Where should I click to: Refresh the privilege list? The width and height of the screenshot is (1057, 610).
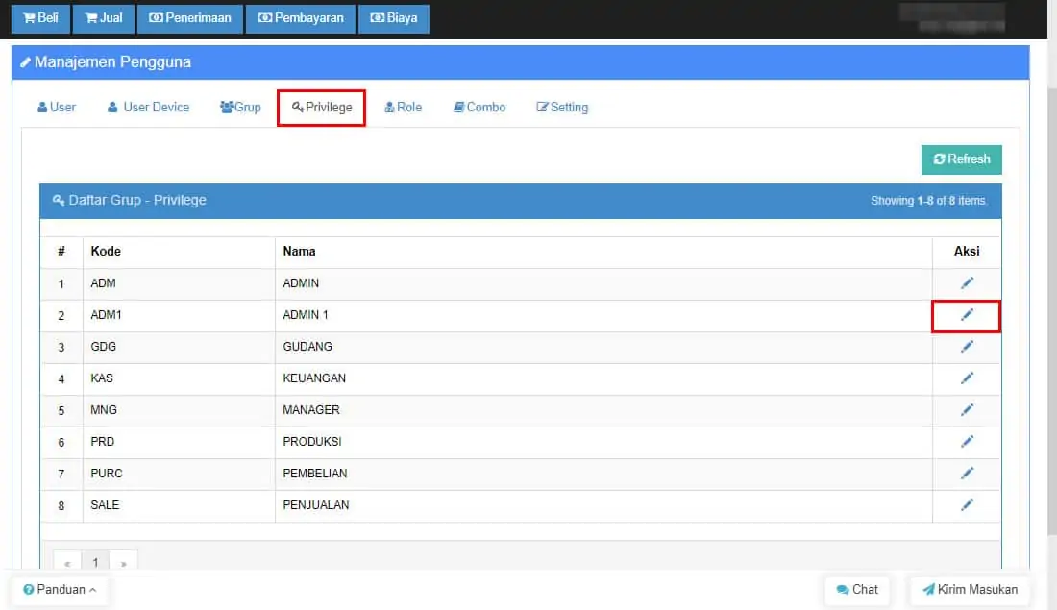point(961,159)
